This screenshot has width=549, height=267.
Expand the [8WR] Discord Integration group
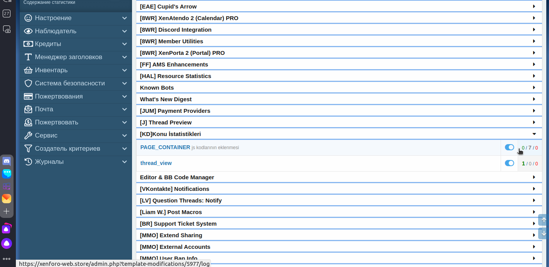(x=534, y=30)
